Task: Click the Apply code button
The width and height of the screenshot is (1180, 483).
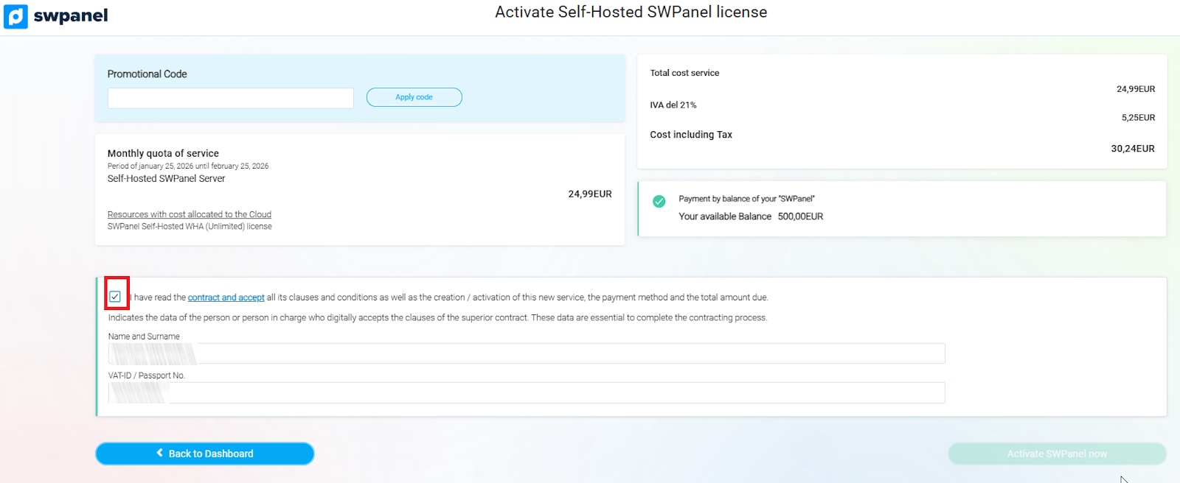Action: click(x=414, y=97)
